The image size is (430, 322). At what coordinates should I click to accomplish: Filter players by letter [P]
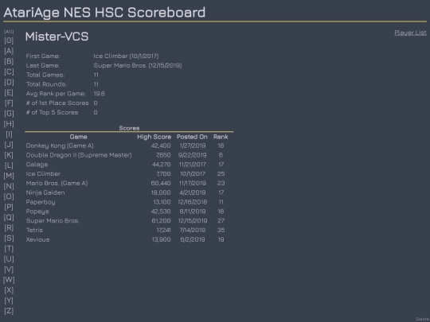[x=9, y=207]
